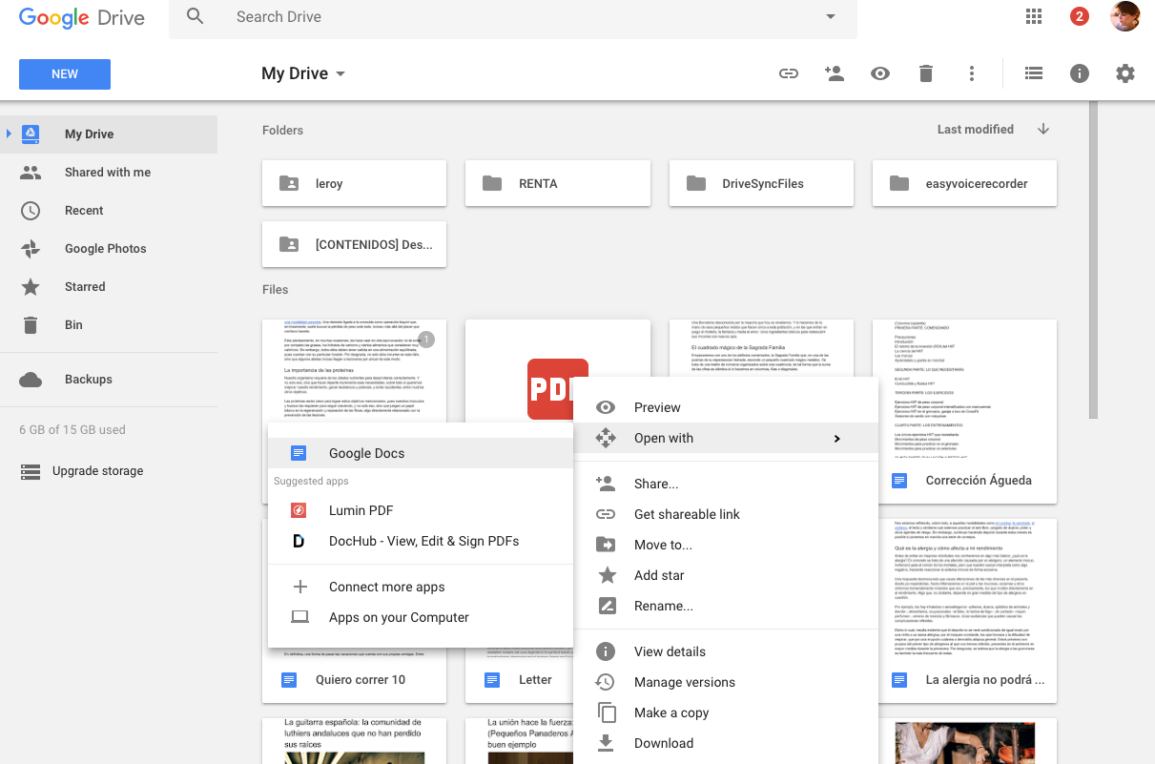The image size is (1155, 764).
Task: Choose Download from the context menu
Action: (x=664, y=743)
